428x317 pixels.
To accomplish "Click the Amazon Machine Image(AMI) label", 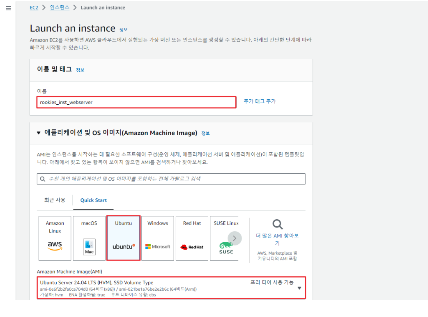I will click(x=69, y=271).
